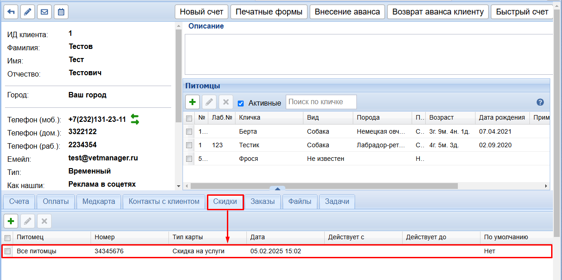Click the green swap arrows next to mobile phone
The height and width of the screenshot is (280, 562).
134,119
